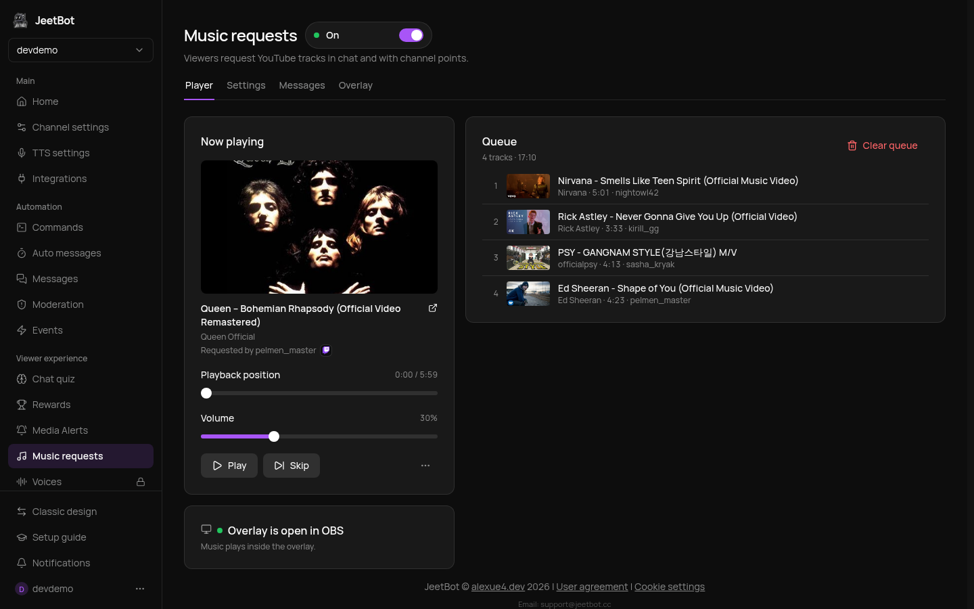This screenshot has height=609, width=974.
Task: Select 'Ed Sheeran - Shape of You' title
Action: pyautogui.click(x=666, y=288)
